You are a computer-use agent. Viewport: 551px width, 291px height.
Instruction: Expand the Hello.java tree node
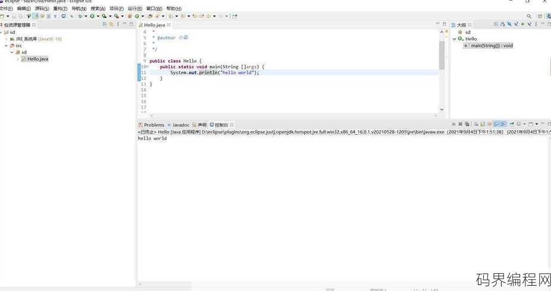18,59
